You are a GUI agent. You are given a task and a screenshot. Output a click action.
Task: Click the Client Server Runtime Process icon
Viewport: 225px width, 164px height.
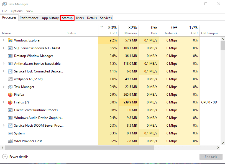pos(10,110)
